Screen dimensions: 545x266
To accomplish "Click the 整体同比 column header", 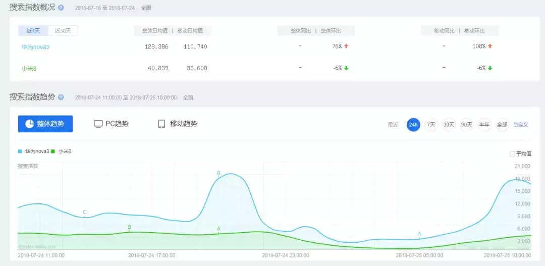I will click(x=301, y=31).
